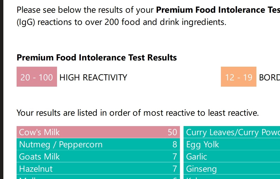The image size is (280, 179).
Task: Click the Nutmeg / Peppercorn score of 8
Action: (x=175, y=144)
